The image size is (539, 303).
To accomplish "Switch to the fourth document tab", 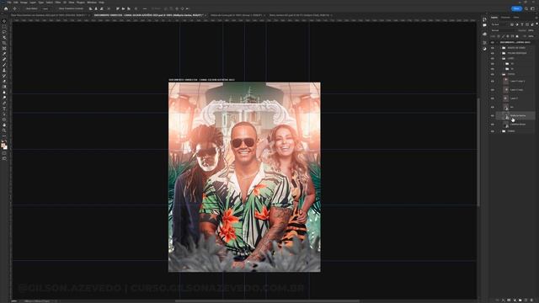I will [300, 15].
